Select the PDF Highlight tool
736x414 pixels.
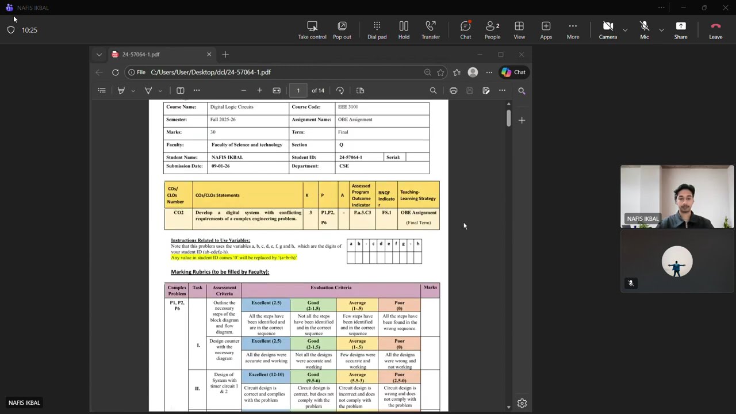[x=121, y=90]
